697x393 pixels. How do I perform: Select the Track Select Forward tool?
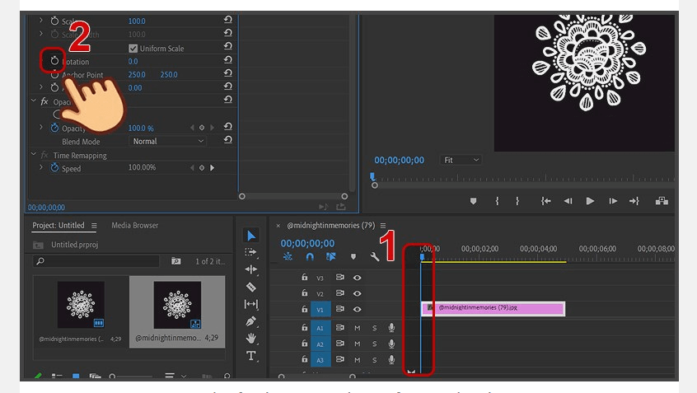(x=250, y=252)
